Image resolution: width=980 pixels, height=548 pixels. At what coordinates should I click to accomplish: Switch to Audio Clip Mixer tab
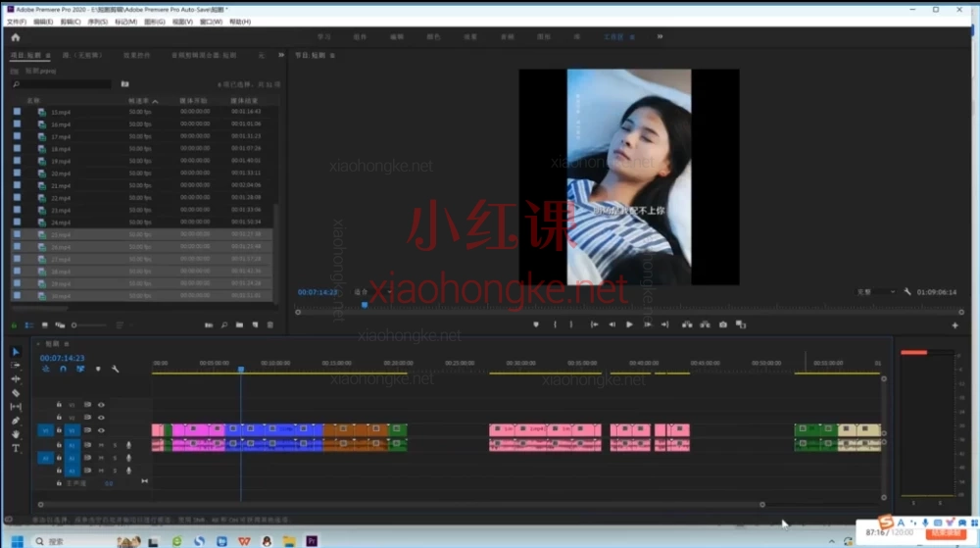204,56
